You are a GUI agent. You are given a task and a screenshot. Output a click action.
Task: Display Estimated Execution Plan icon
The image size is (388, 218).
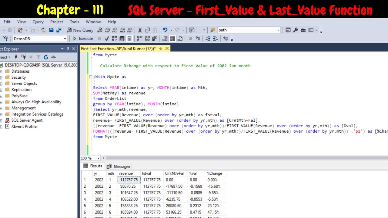[x=114, y=38]
